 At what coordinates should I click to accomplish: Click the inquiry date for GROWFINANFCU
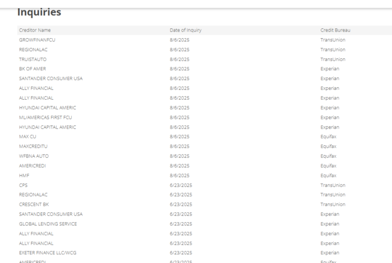tap(180, 40)
